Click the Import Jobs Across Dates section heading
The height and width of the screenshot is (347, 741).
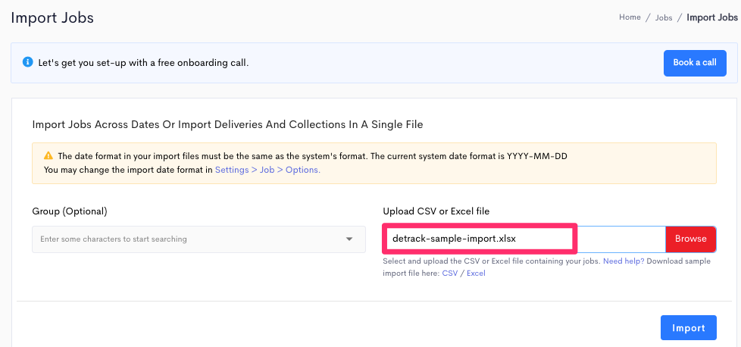[x=228, y=125]
